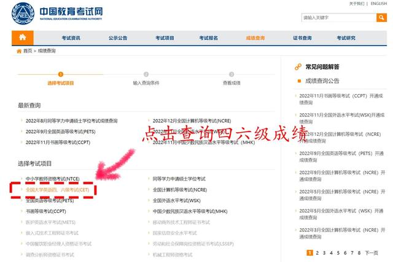Go to page 1 of notices
Screen dimensions: 393x262
pyautogui.click(x=309, y=253)
